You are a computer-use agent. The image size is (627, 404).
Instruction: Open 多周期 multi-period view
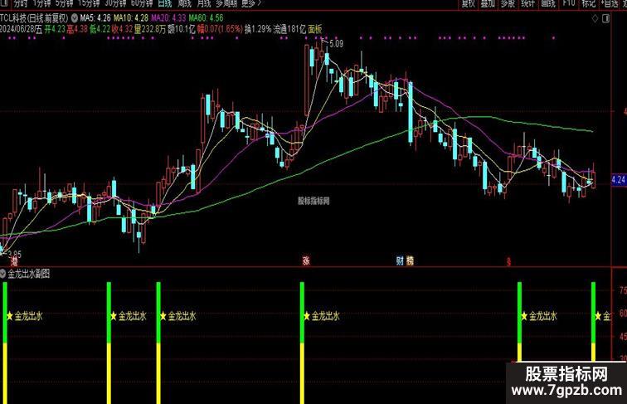tap(226, 3)
